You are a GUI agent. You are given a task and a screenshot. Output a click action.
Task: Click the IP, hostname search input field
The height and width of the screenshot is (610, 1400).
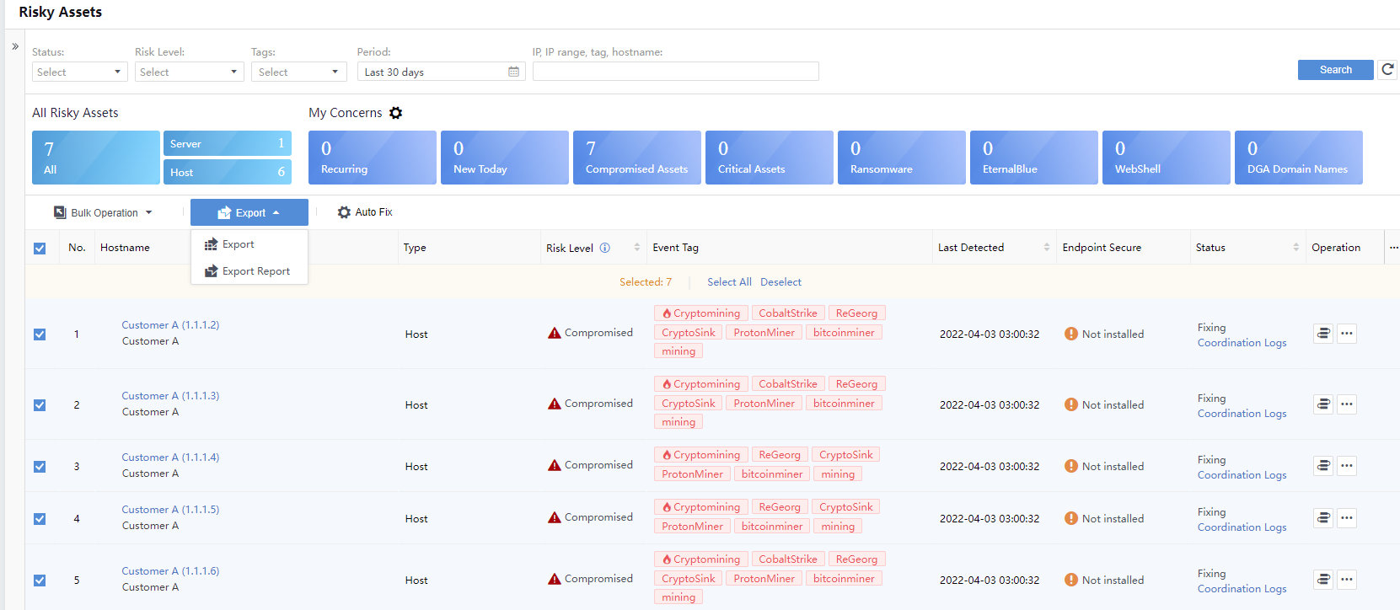tap(675, 72)
